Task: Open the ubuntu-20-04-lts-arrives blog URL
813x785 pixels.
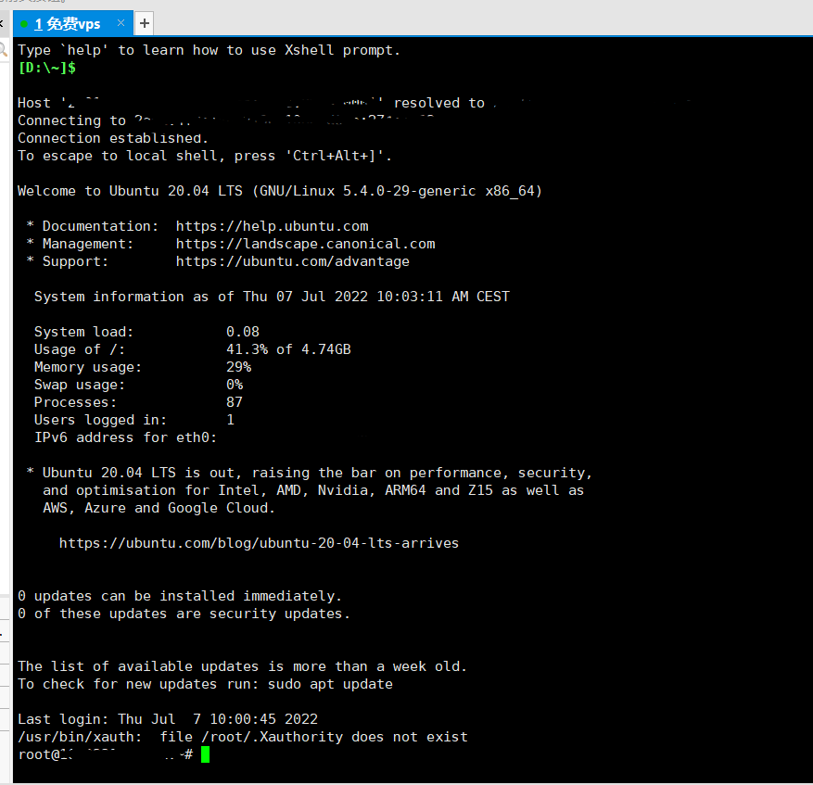Action: pos(259,543)
